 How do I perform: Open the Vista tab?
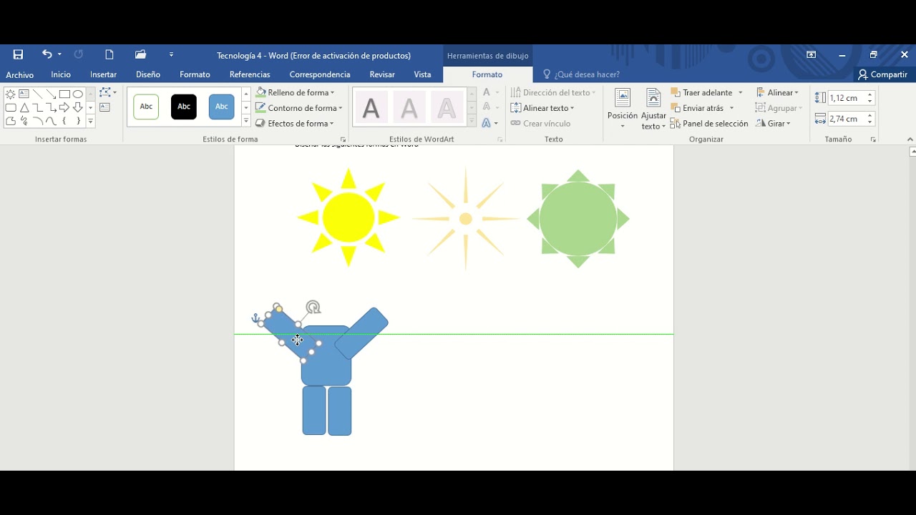[x=422, y=74]
